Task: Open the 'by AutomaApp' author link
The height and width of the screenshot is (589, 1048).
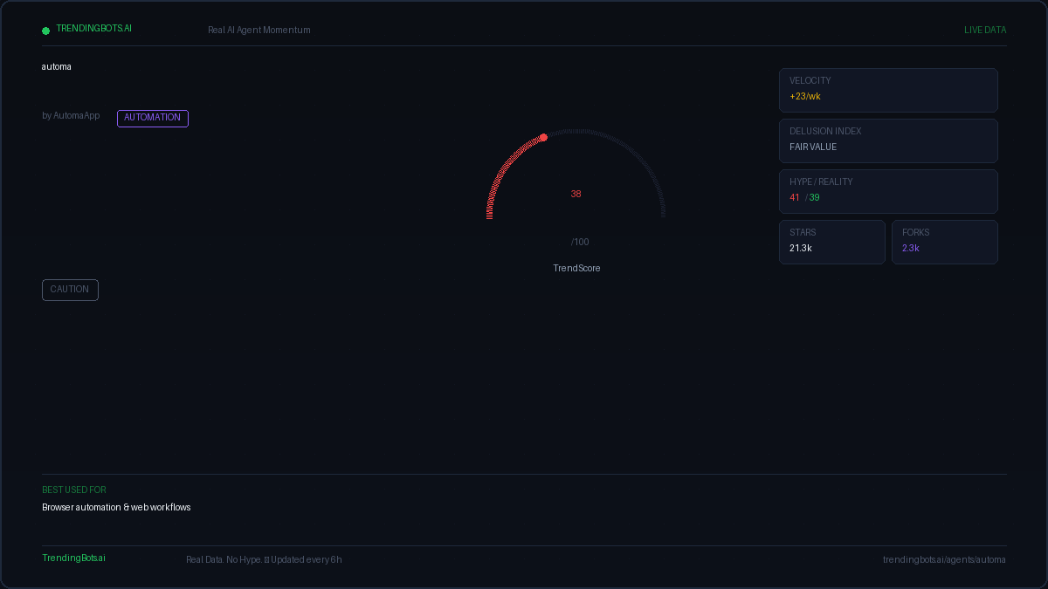Action: click(x=71, y=116)
